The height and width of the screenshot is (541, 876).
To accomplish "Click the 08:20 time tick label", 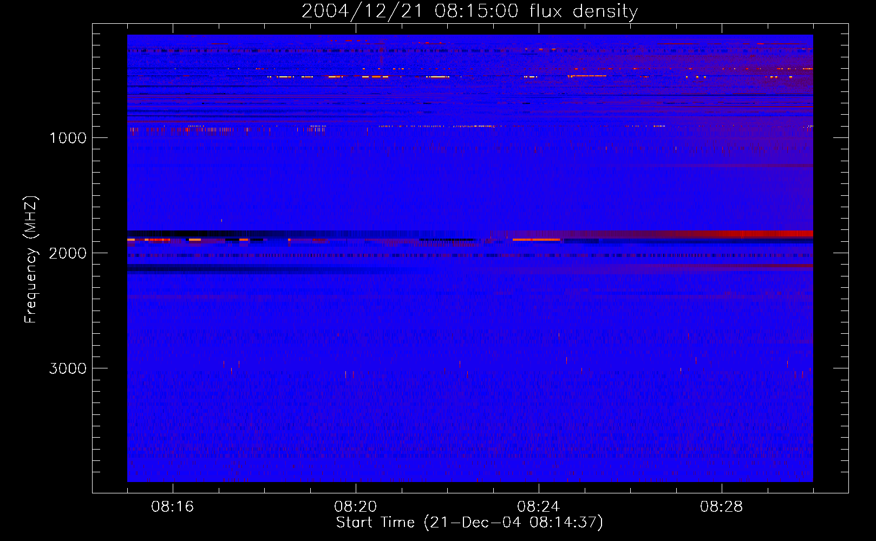I will click(356, 507).
